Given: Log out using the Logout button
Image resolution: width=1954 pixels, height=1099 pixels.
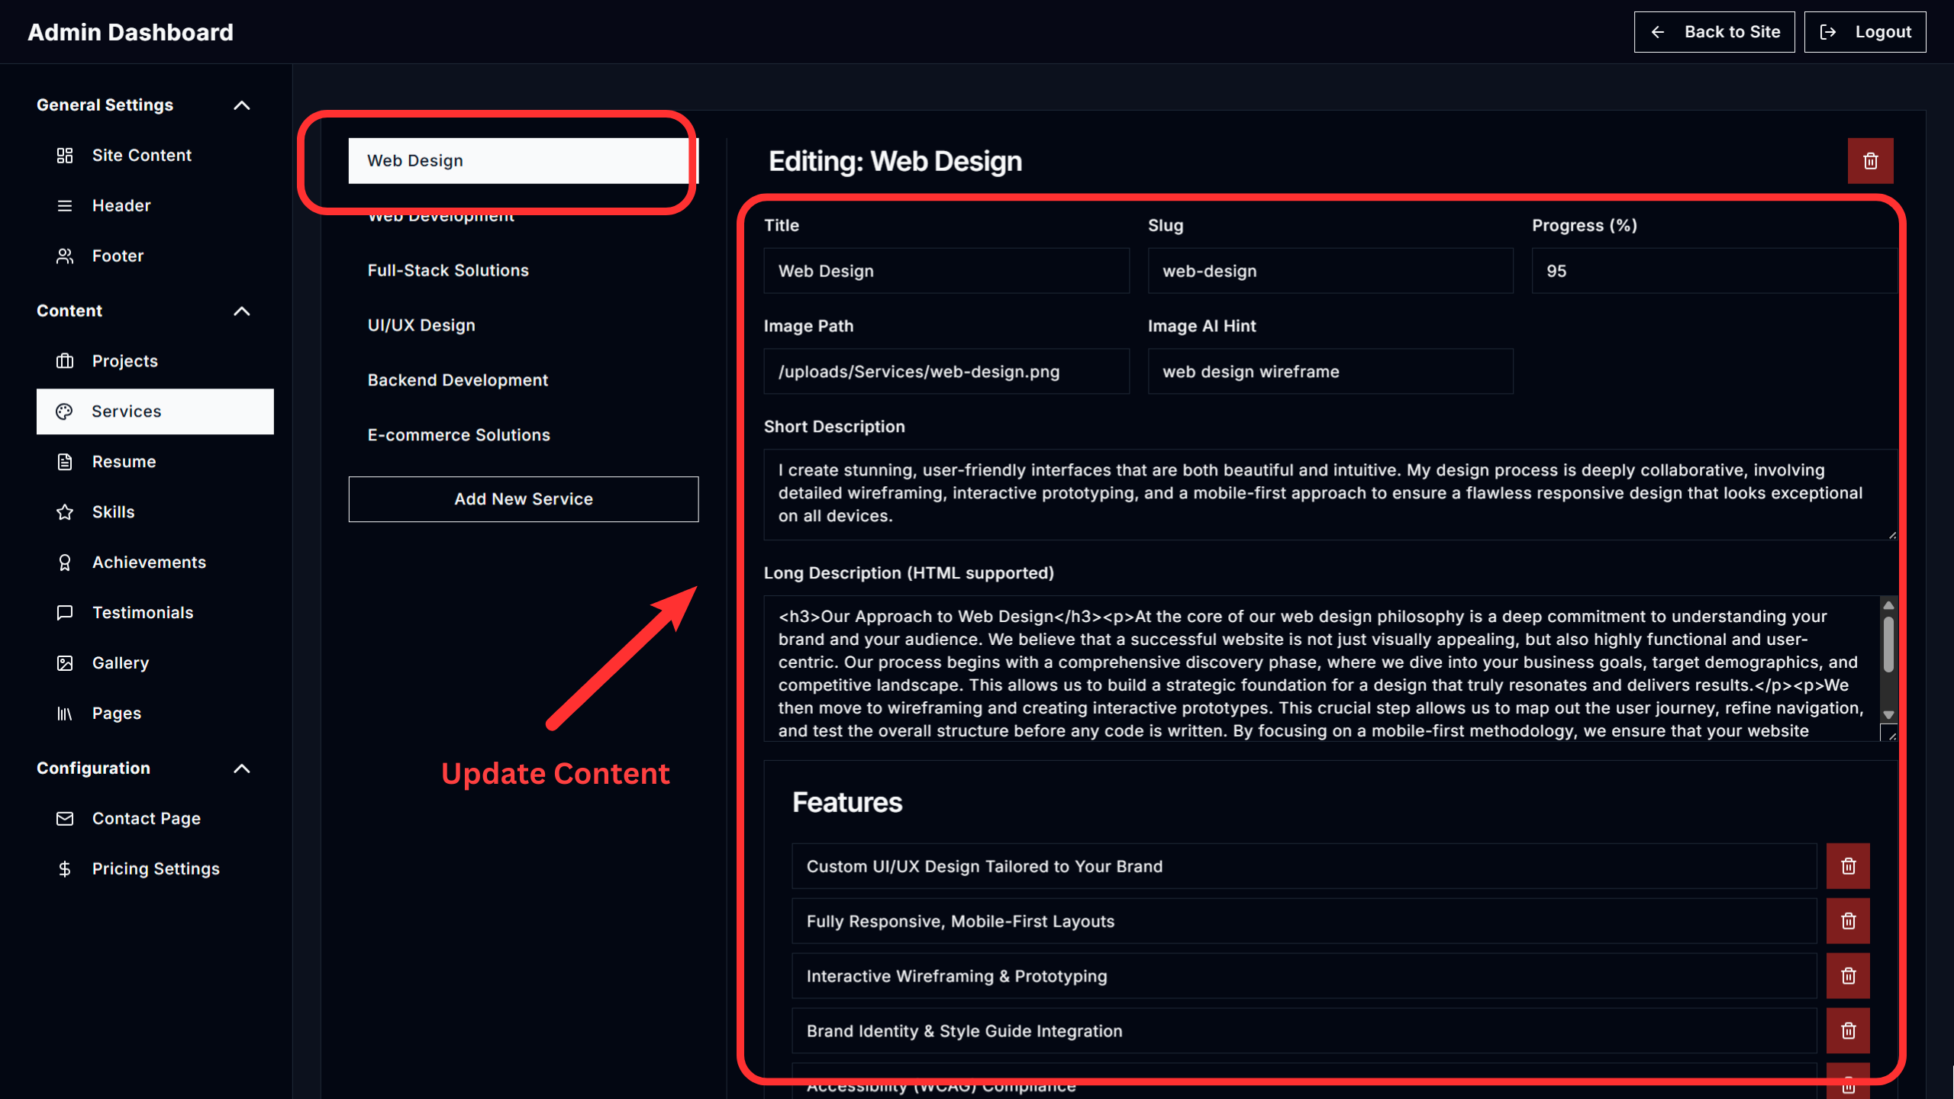Looking at the screenshot, I should pyautogui.click(x=1865, y=32).
